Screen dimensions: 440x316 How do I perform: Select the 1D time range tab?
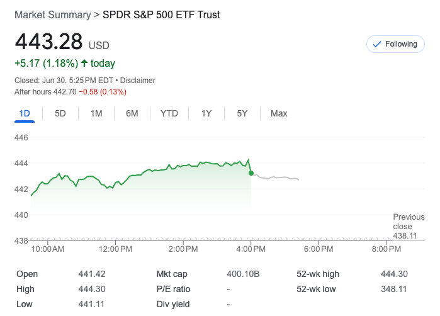[x=25, y=113]
